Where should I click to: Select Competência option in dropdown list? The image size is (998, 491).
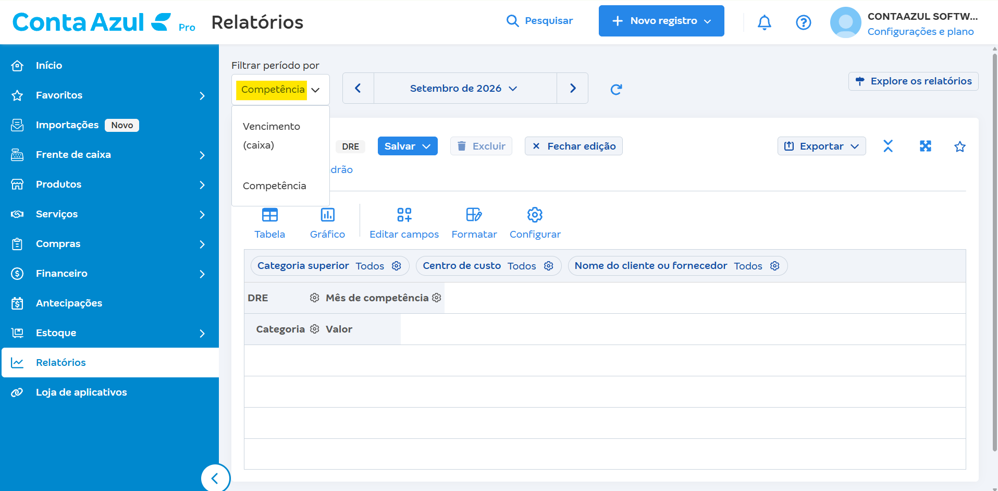[x=280, y=186]
